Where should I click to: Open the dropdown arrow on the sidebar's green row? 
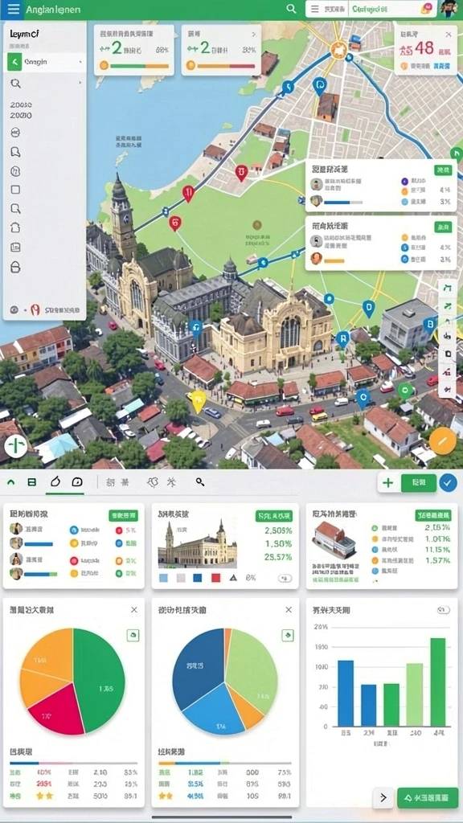pos(80,62)
